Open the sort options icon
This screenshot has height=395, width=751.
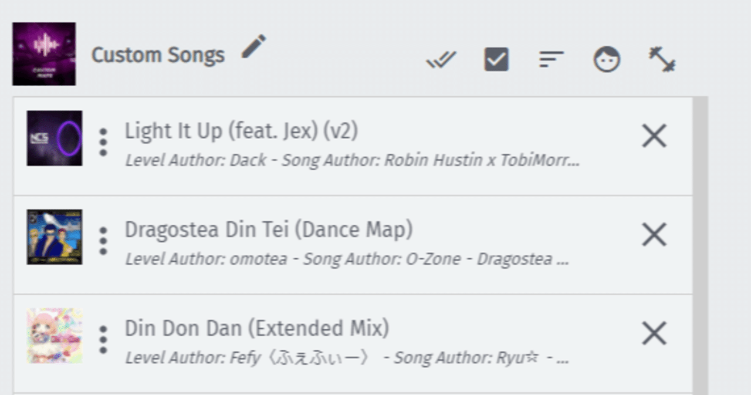pos(551,59)
